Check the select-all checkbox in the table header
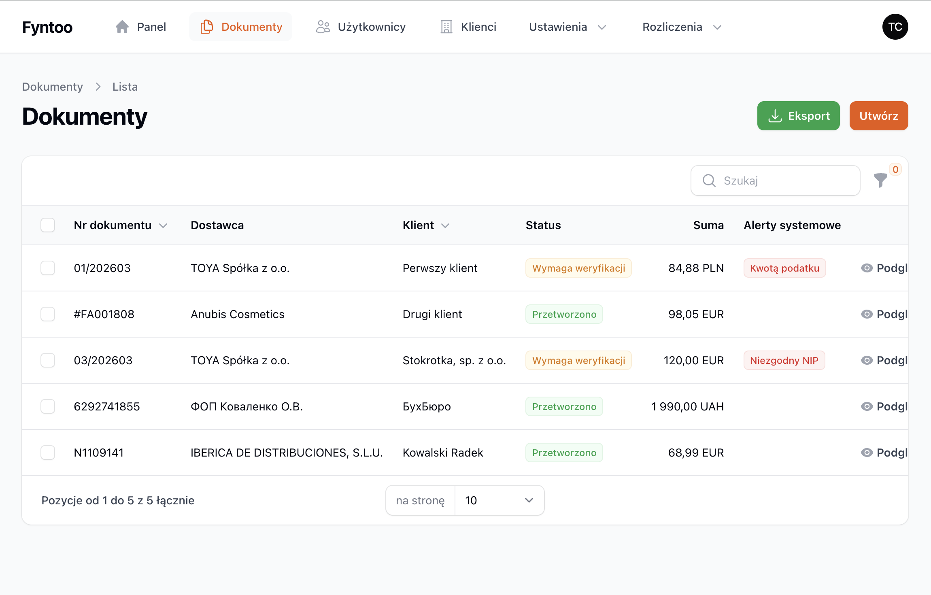This screenshot has height=595, width=931. pos(47,225)
